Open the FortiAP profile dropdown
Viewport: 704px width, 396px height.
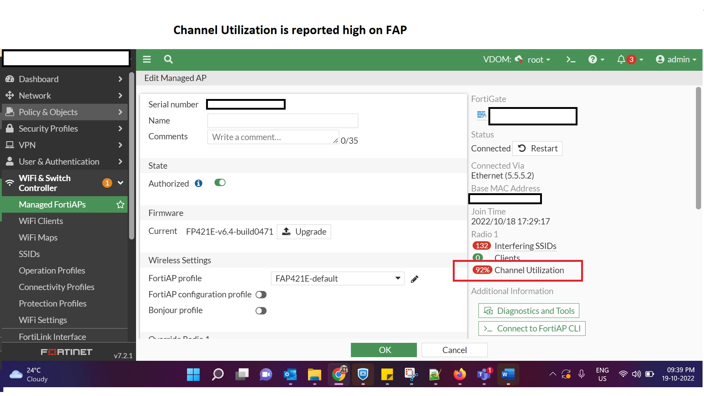[337, 279]
